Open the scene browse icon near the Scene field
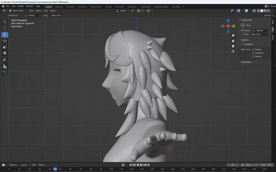 pos(267,6)
